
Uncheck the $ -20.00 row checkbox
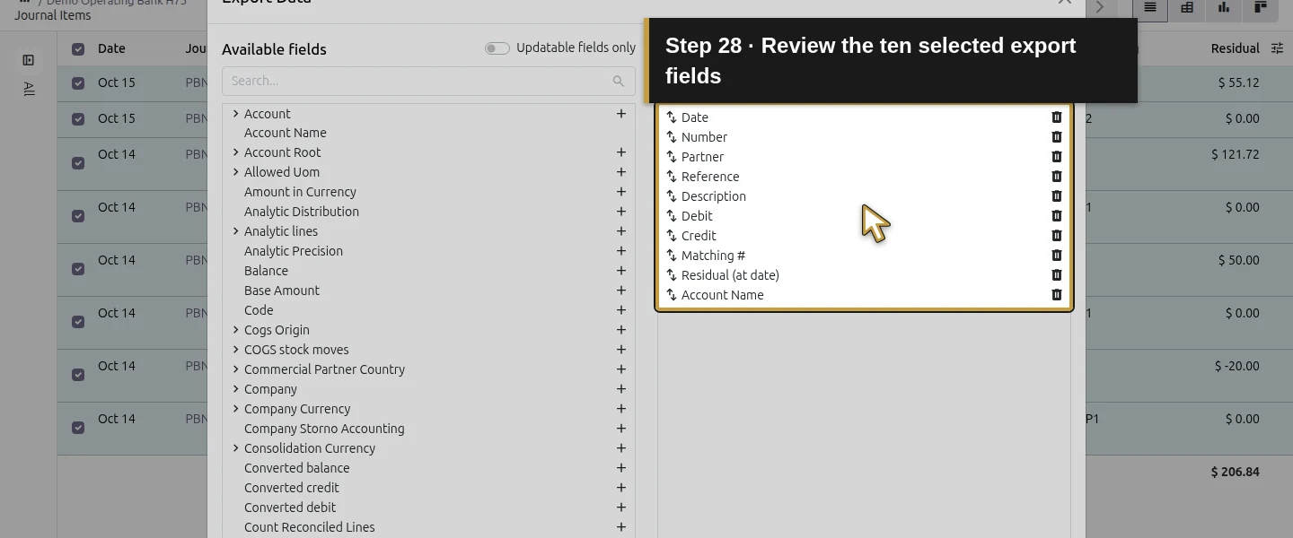pos(78,375)
